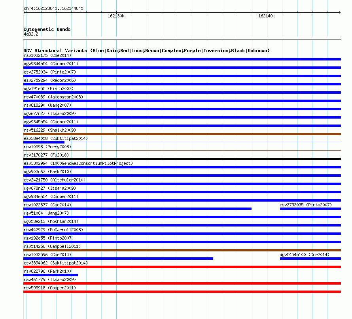Open esv2752035 (Pinto2007) variant entry

coord(306,205)
